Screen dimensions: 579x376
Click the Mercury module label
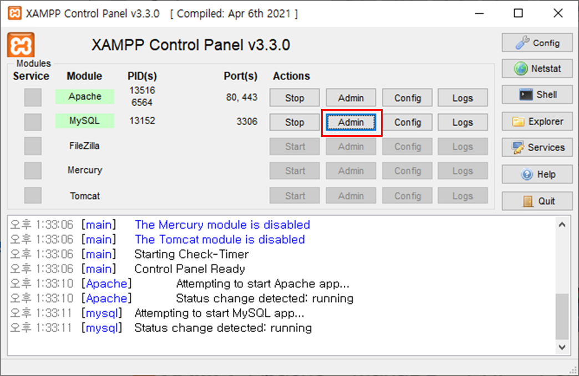click(x=85, y=171)
